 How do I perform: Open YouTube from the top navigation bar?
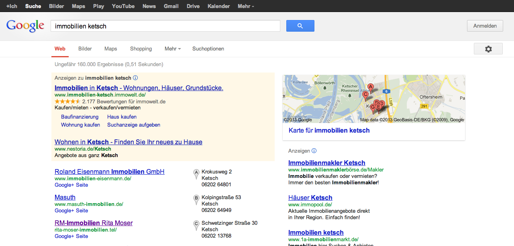123,6
